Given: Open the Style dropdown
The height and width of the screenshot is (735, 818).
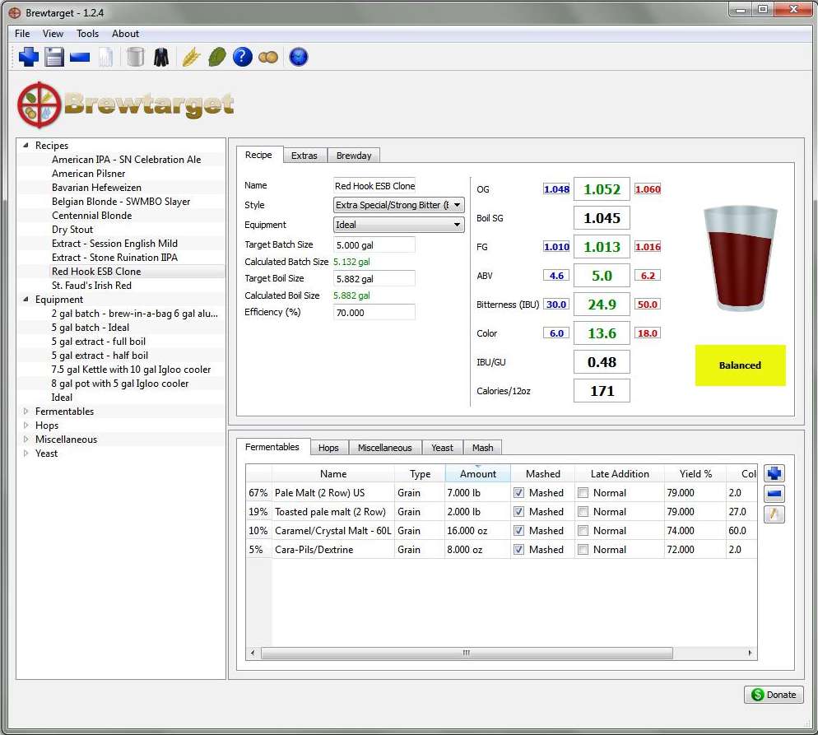Looking at the screenshot, I should click(399, 205).
